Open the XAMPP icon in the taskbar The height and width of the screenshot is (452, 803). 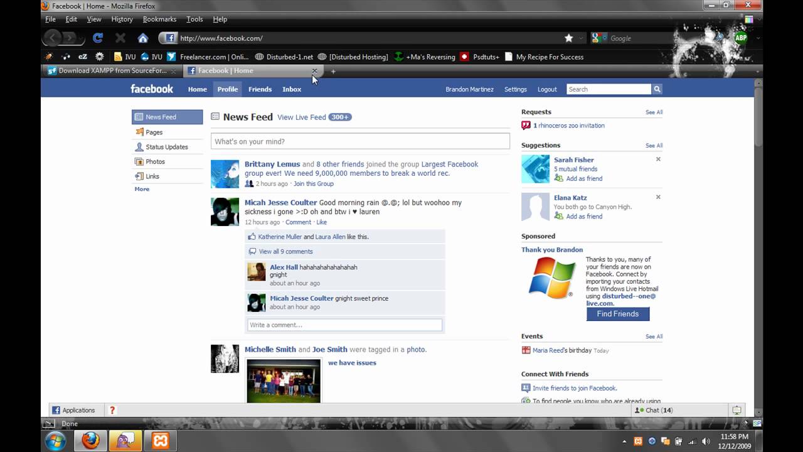160,441
